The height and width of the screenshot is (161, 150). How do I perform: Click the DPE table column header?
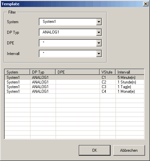coord(77,72)
